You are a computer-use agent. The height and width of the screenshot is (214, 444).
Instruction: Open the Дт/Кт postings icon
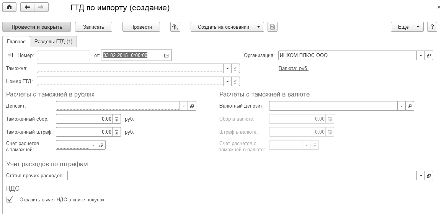coord(175,27)
